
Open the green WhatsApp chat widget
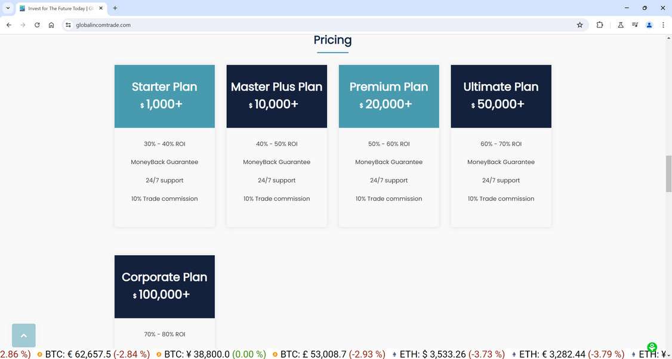pyautogui.click(x=652, y=346)
